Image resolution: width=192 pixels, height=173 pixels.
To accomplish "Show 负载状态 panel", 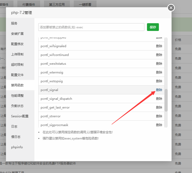I will pyautogui.click(x=17, y=106).
